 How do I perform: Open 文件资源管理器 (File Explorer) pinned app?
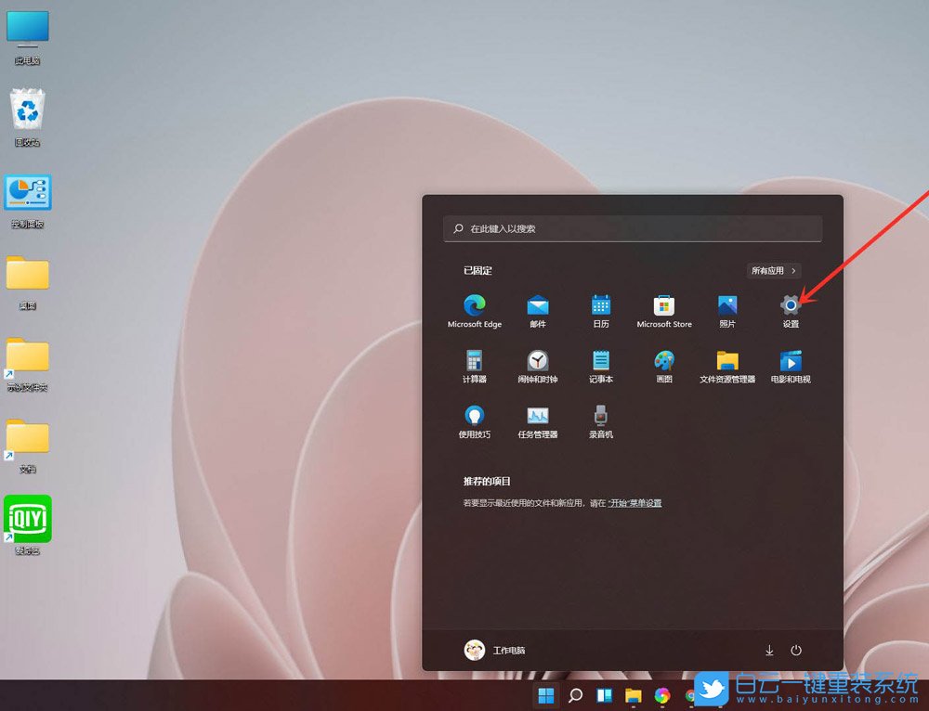[x=726, y=362]
